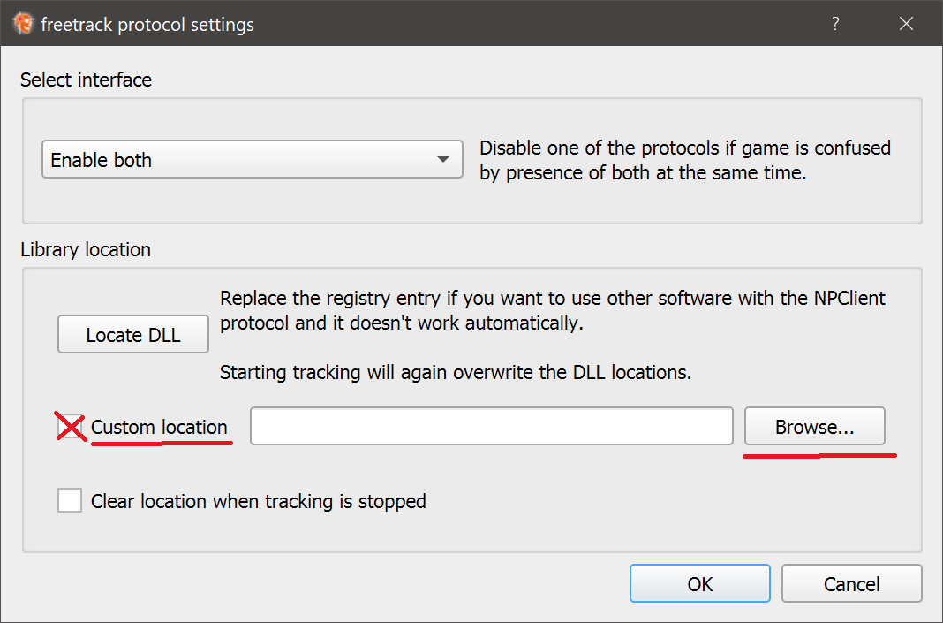
Task: Click the help question mark icon
Action: coord(835,24)
